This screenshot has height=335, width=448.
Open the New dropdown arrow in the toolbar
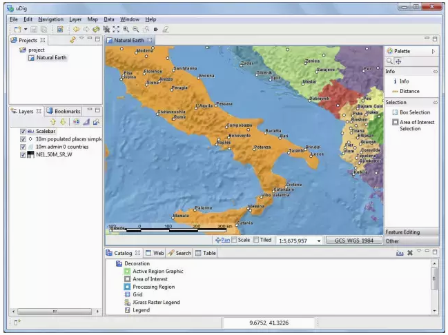pos(26,30)
